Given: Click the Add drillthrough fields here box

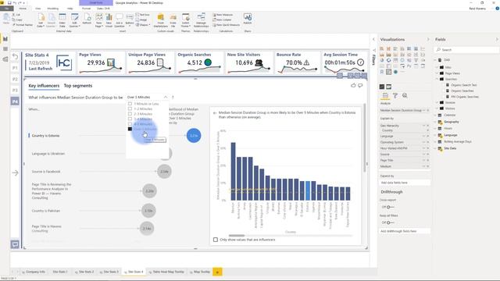Looking at the screenshot, I should click(x=405, y=231).
